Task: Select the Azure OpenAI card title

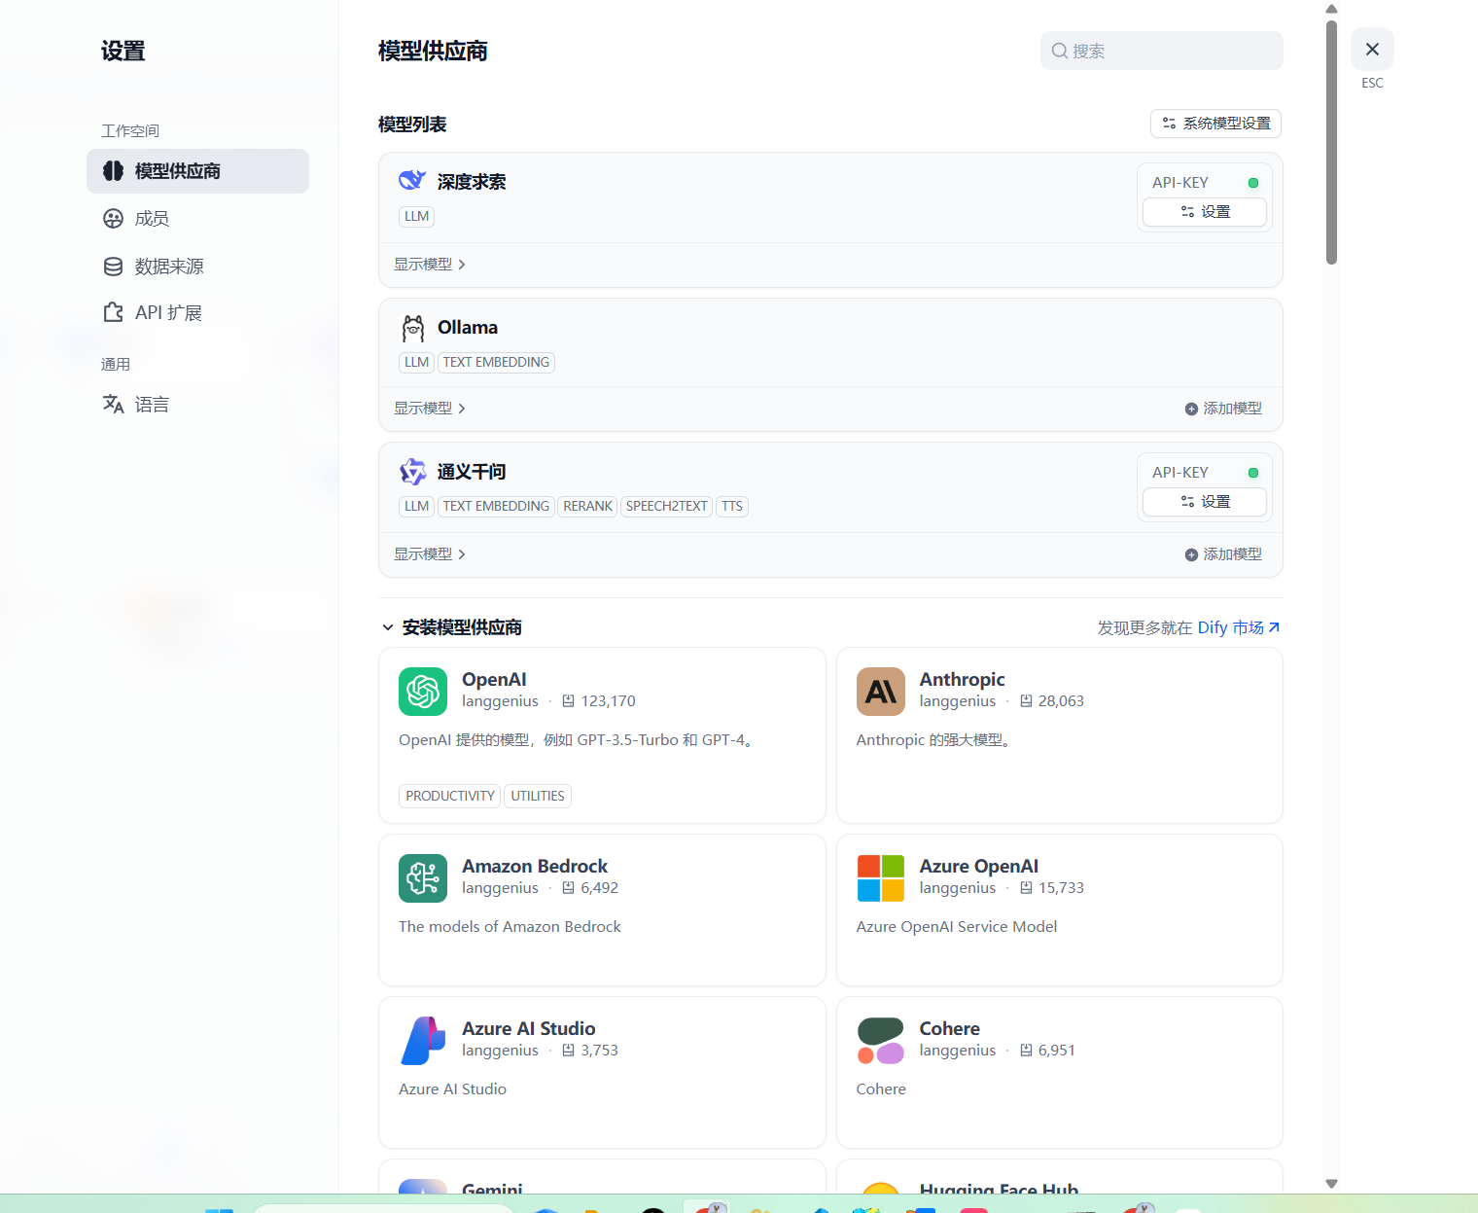Action: 978,866
